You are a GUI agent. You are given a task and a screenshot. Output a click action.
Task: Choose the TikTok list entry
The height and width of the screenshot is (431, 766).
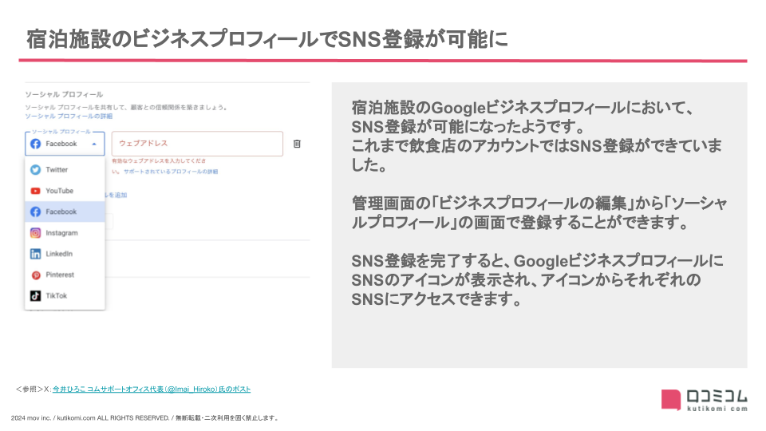[x=56, y=295]
